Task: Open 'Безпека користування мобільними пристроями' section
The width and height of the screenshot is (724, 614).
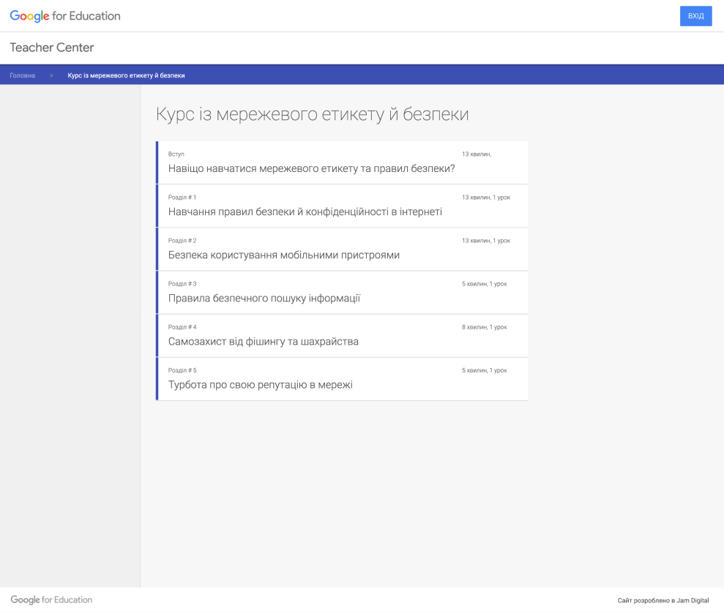Action: 283,255
